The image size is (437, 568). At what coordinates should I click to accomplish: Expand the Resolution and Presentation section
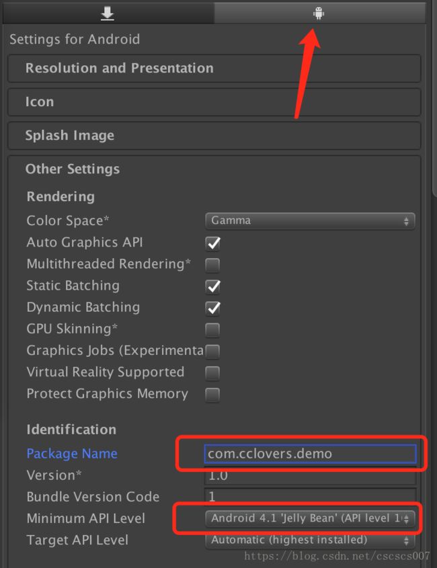tap(214, 69)
